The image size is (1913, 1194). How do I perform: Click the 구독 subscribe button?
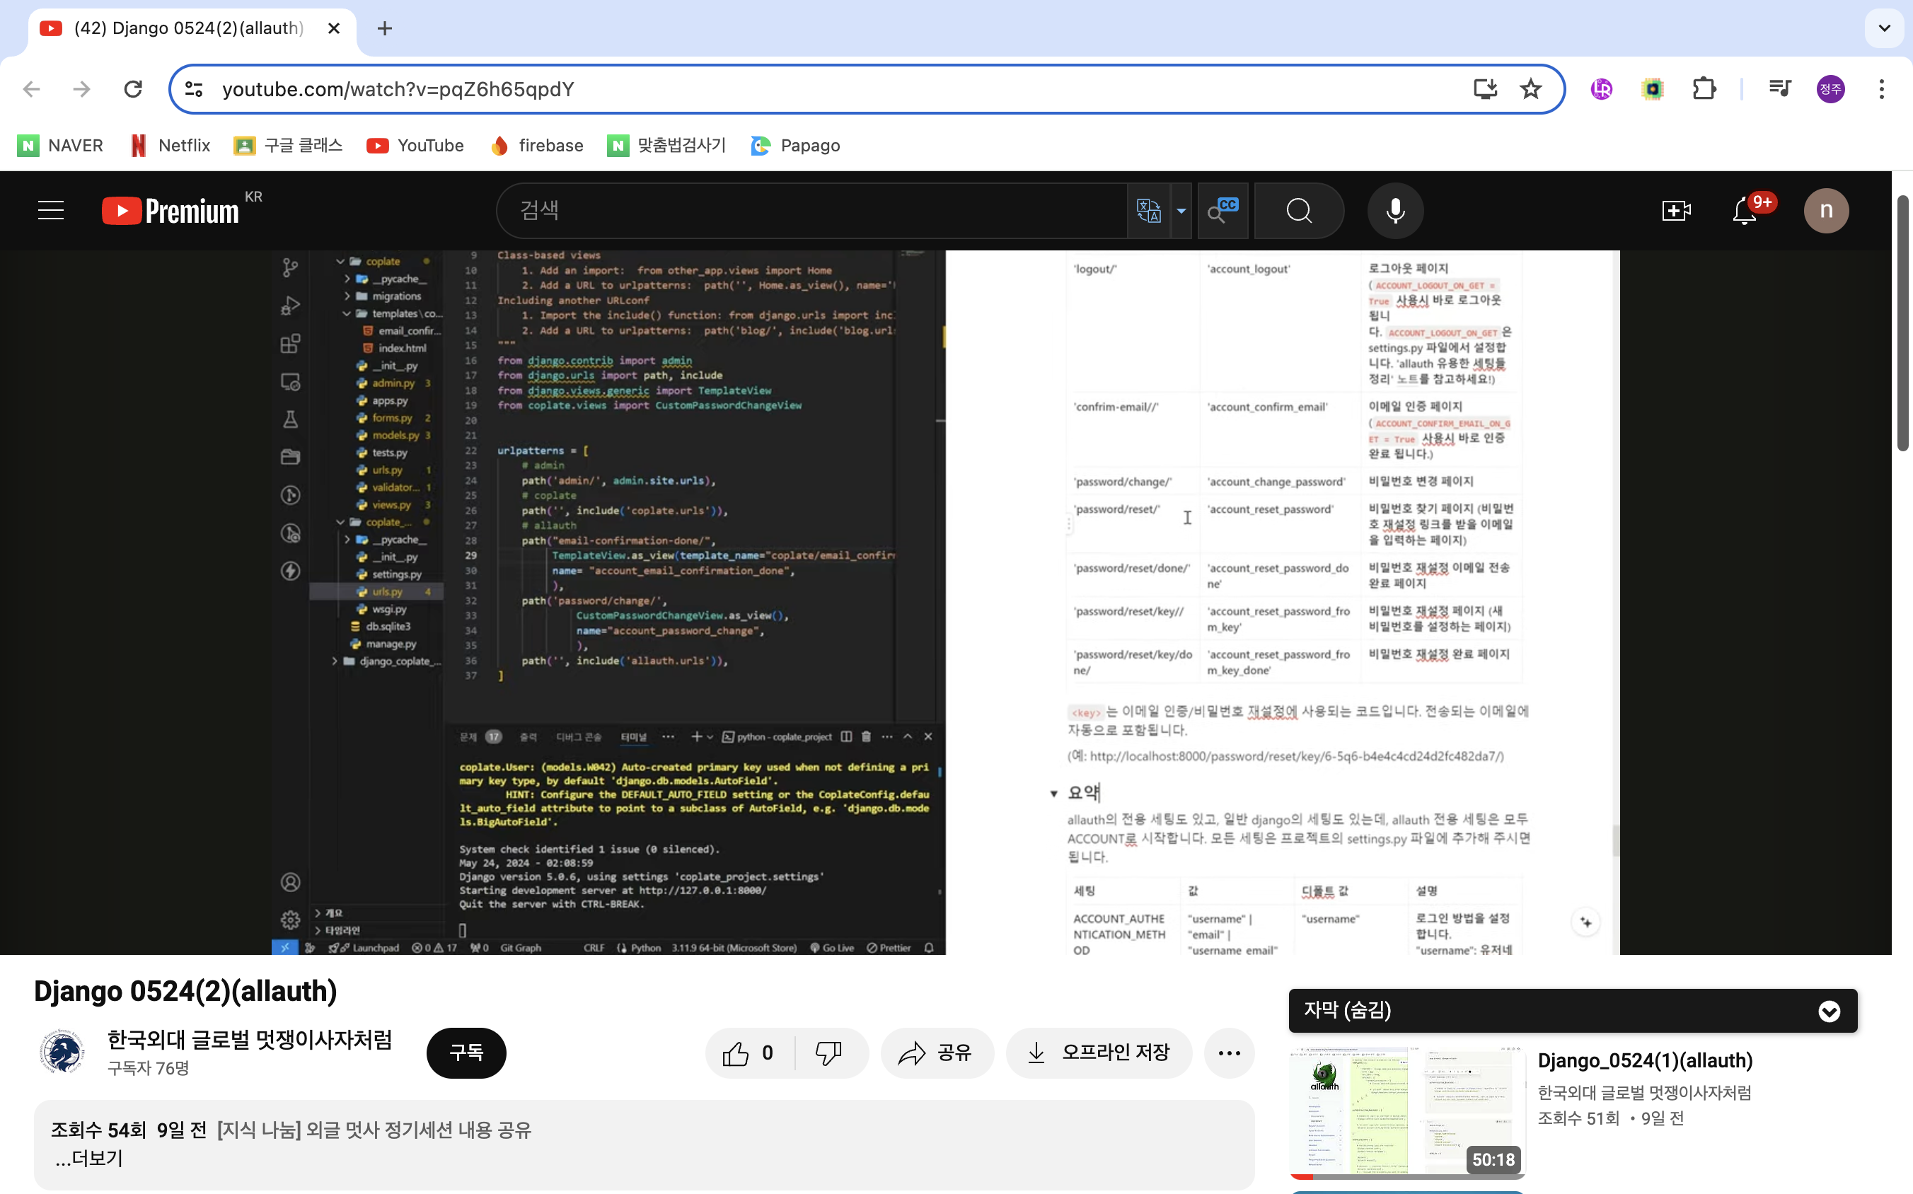[466, 1053]
